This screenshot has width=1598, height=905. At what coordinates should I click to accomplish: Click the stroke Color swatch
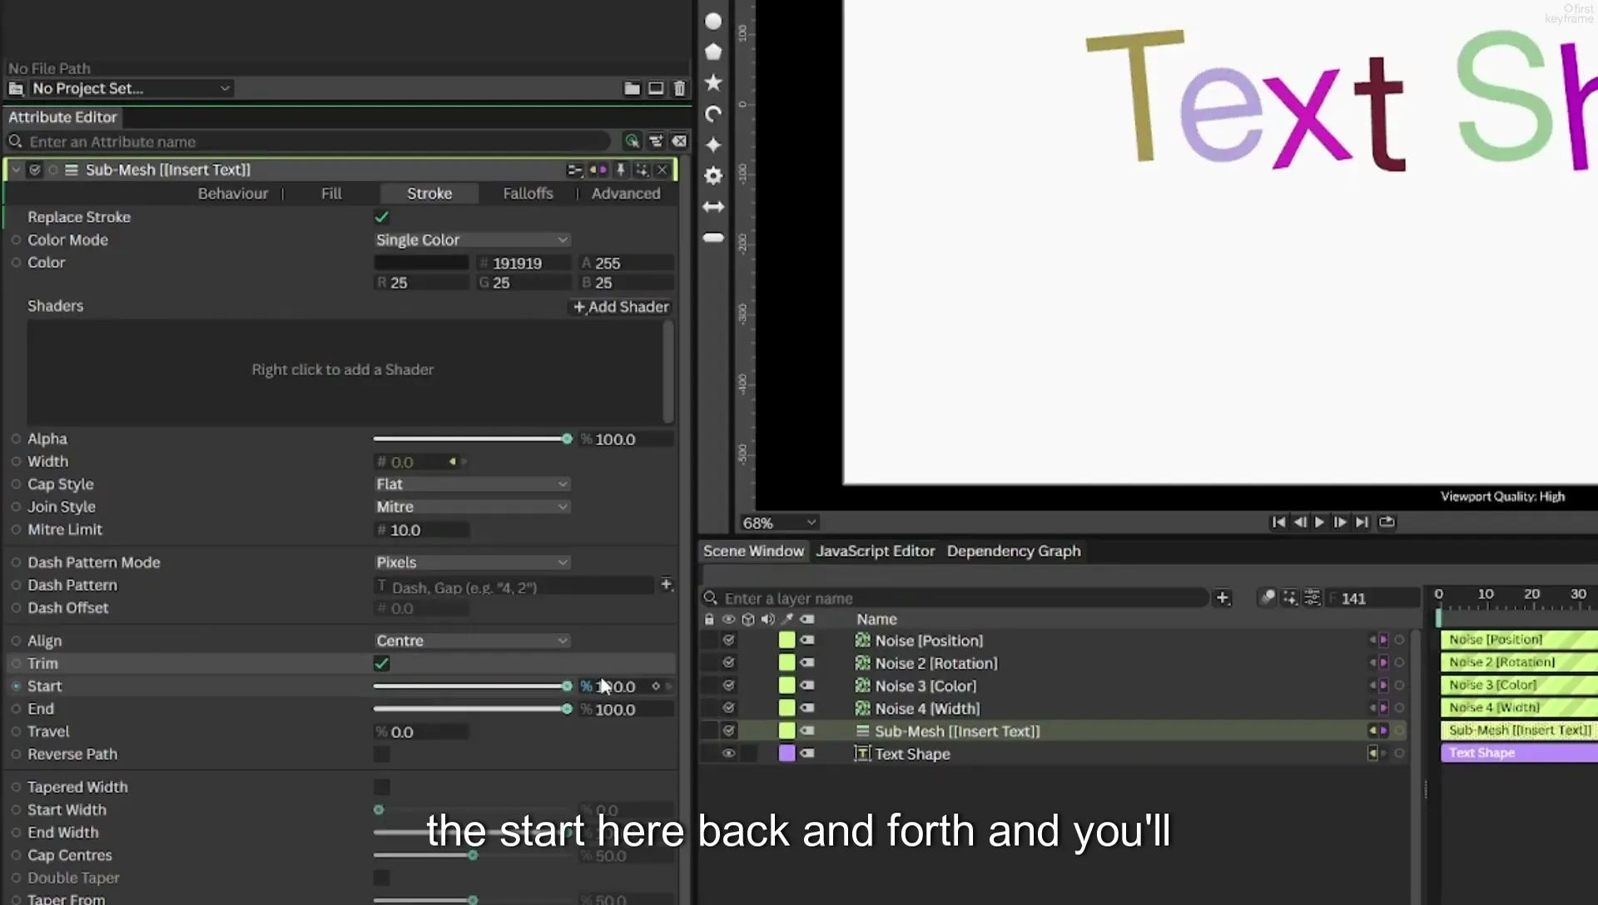coord(421,263)
